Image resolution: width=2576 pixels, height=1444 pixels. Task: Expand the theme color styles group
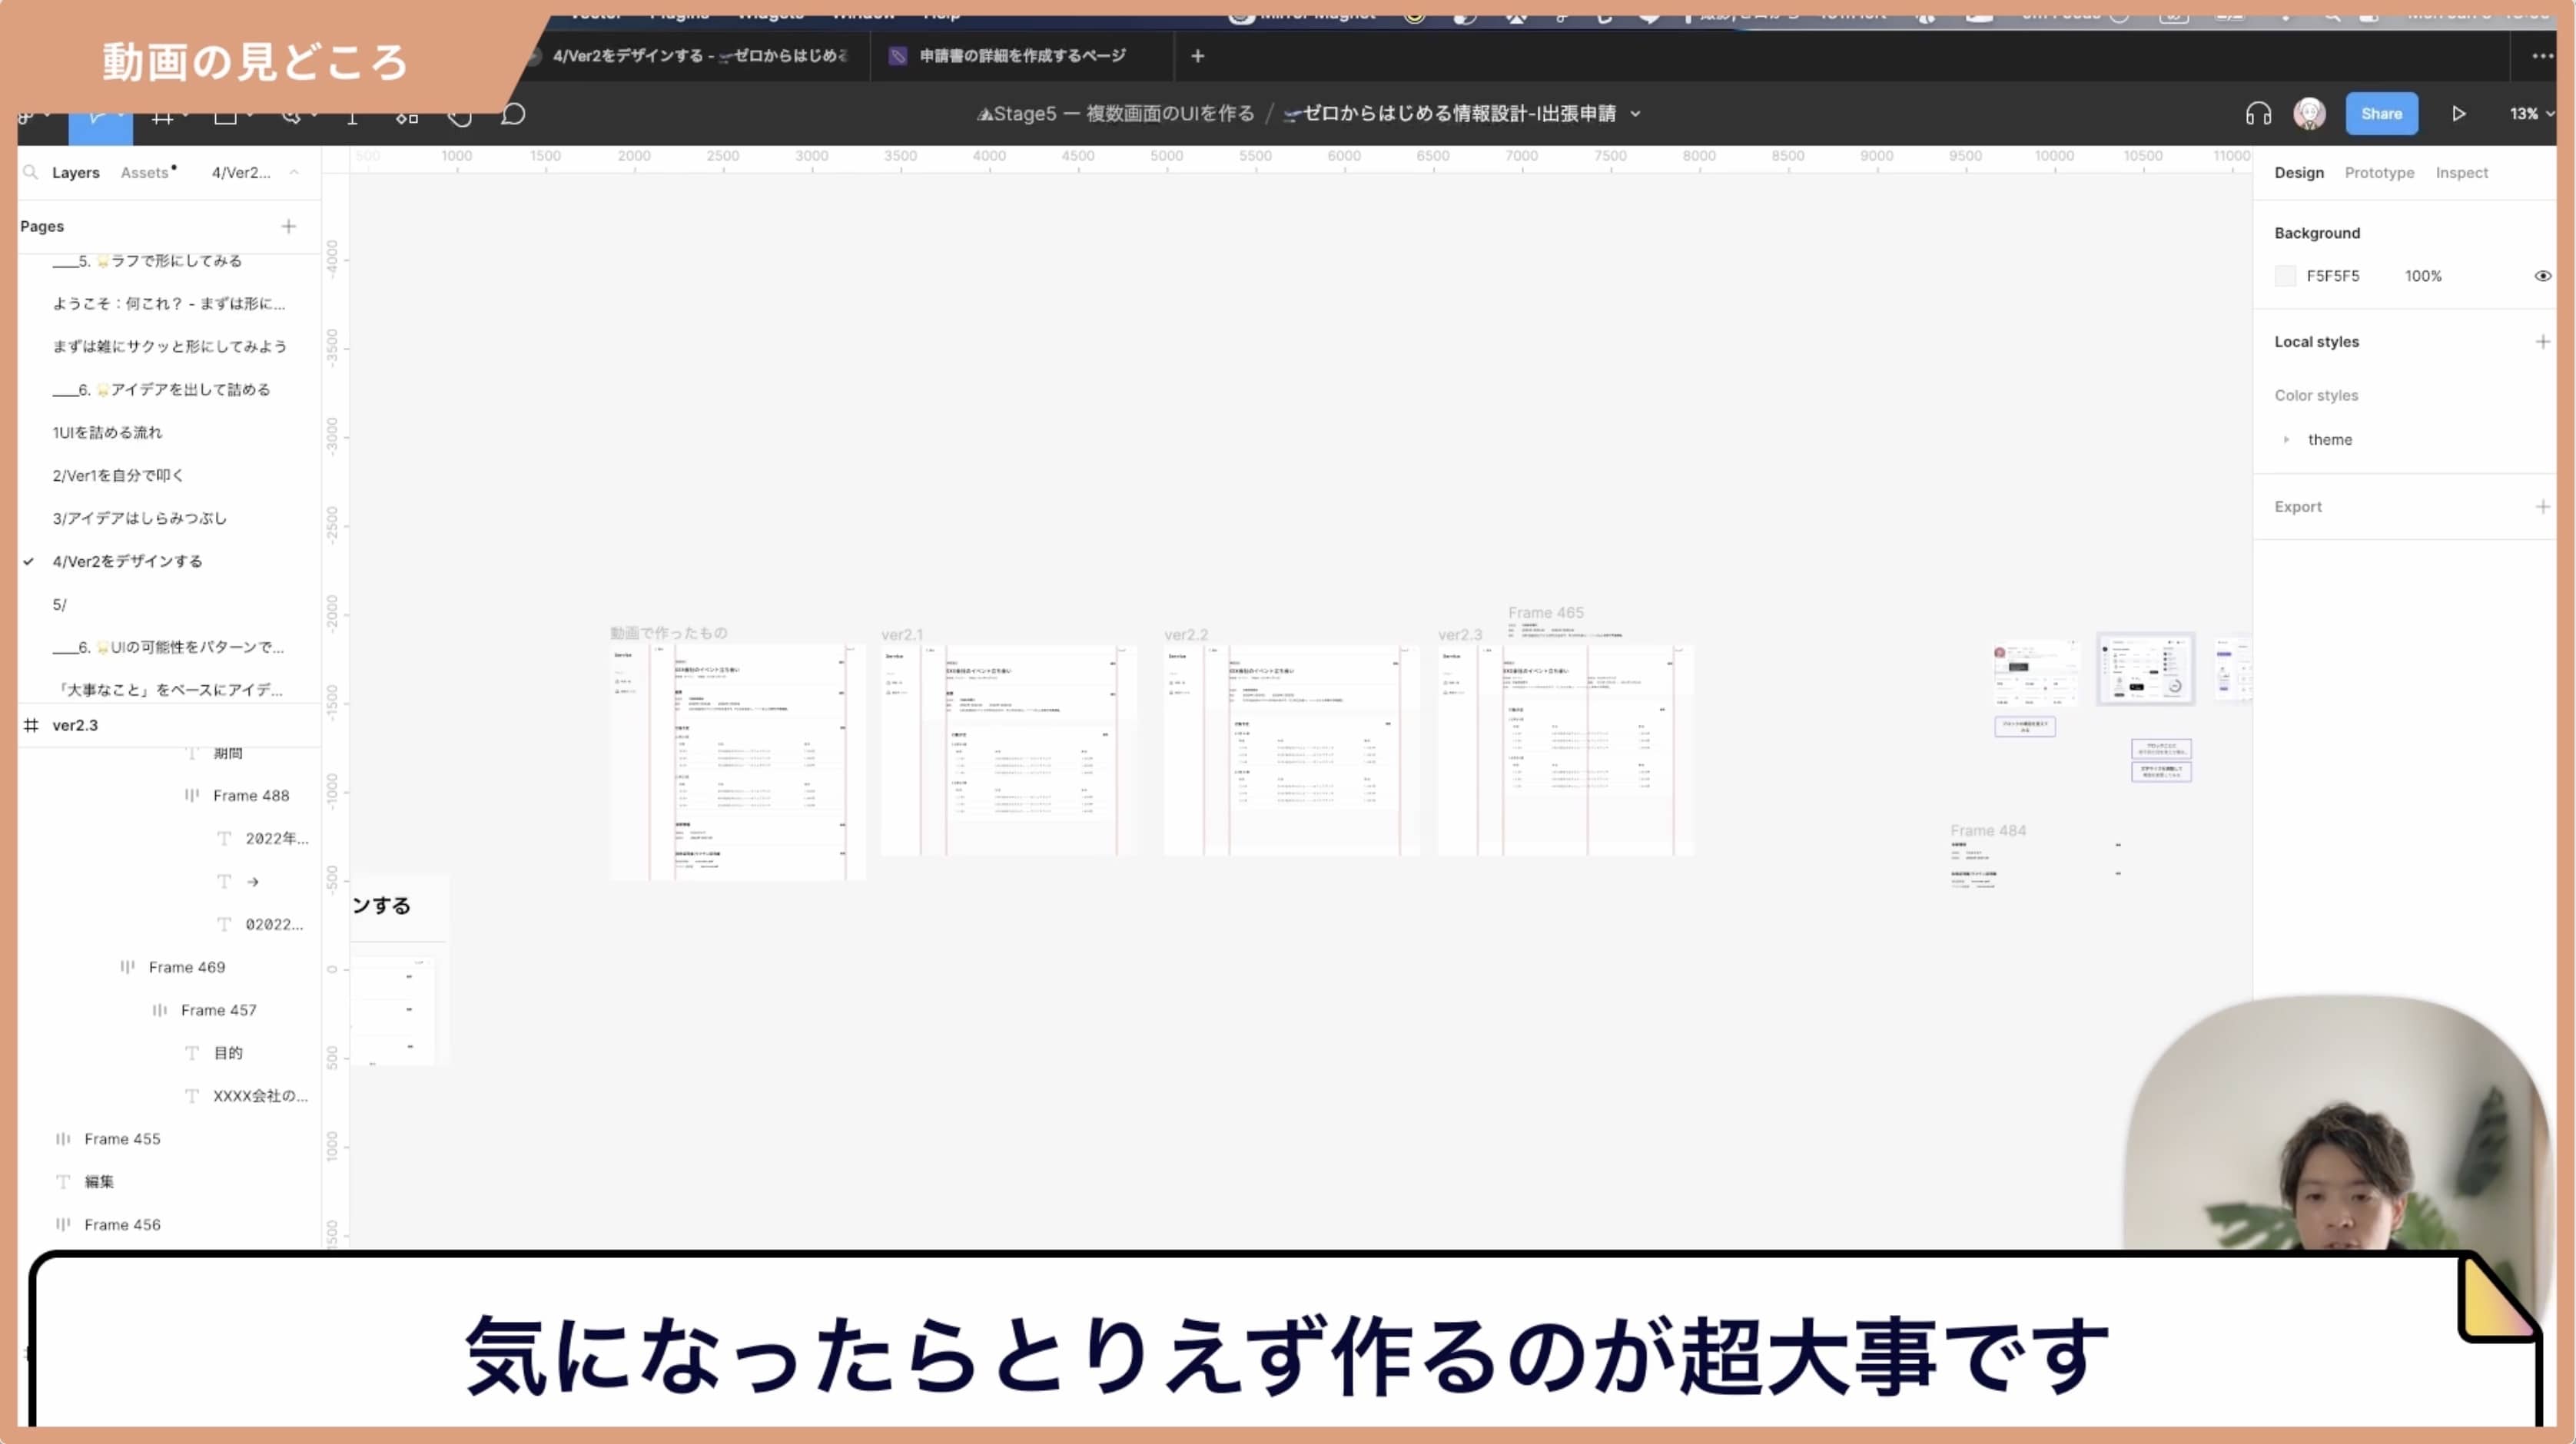coord(2288,439)
